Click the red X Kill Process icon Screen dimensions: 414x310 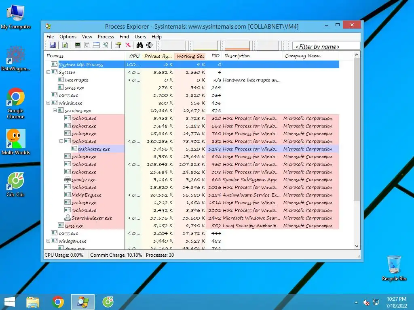point(128,45)
